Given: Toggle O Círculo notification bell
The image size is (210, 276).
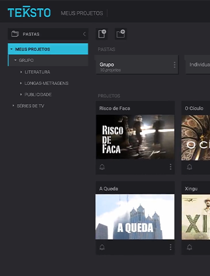Looking at the screenshot, I should pyautogui.click(x=189, y=167).
